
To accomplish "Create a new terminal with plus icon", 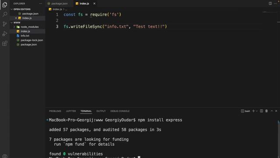I will tap(253, 111).
